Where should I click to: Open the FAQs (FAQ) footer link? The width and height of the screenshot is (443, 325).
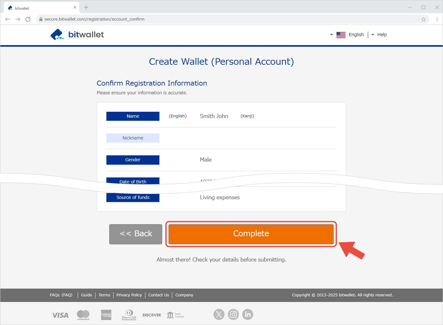point(61,295)
